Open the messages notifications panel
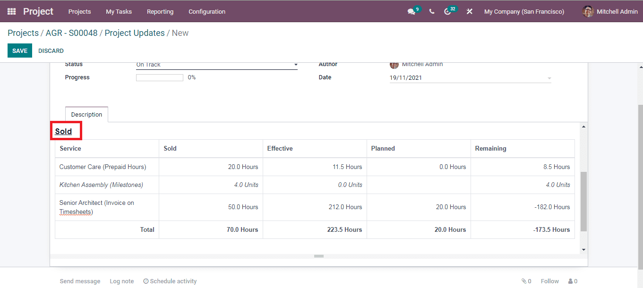The height and width of the screenshot is (288, 643). (410, 11)
